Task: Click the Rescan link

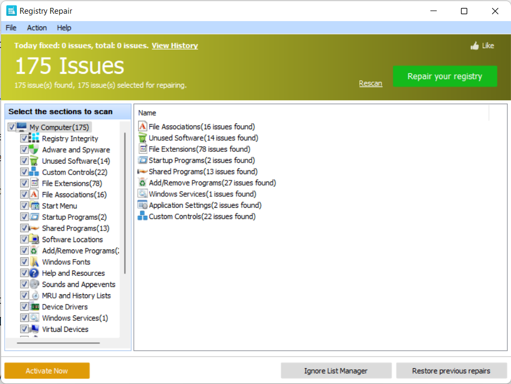Action: click(x=370, y=83)
